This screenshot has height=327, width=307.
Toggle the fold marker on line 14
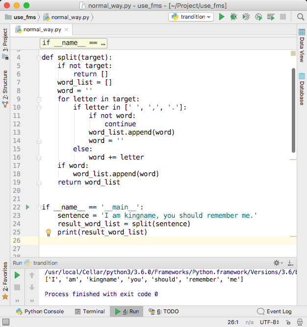[39, 141]
